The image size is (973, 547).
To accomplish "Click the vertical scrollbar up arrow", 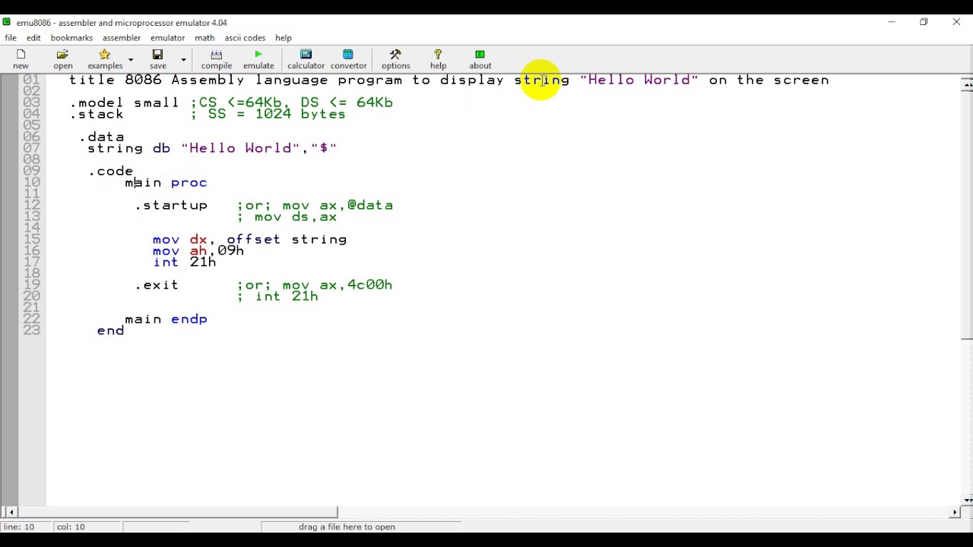I will coord(966,85).
